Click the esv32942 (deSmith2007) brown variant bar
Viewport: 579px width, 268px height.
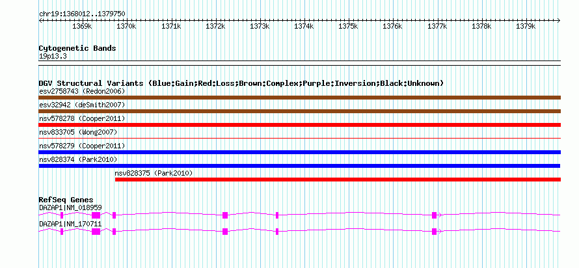coord(299,111)
